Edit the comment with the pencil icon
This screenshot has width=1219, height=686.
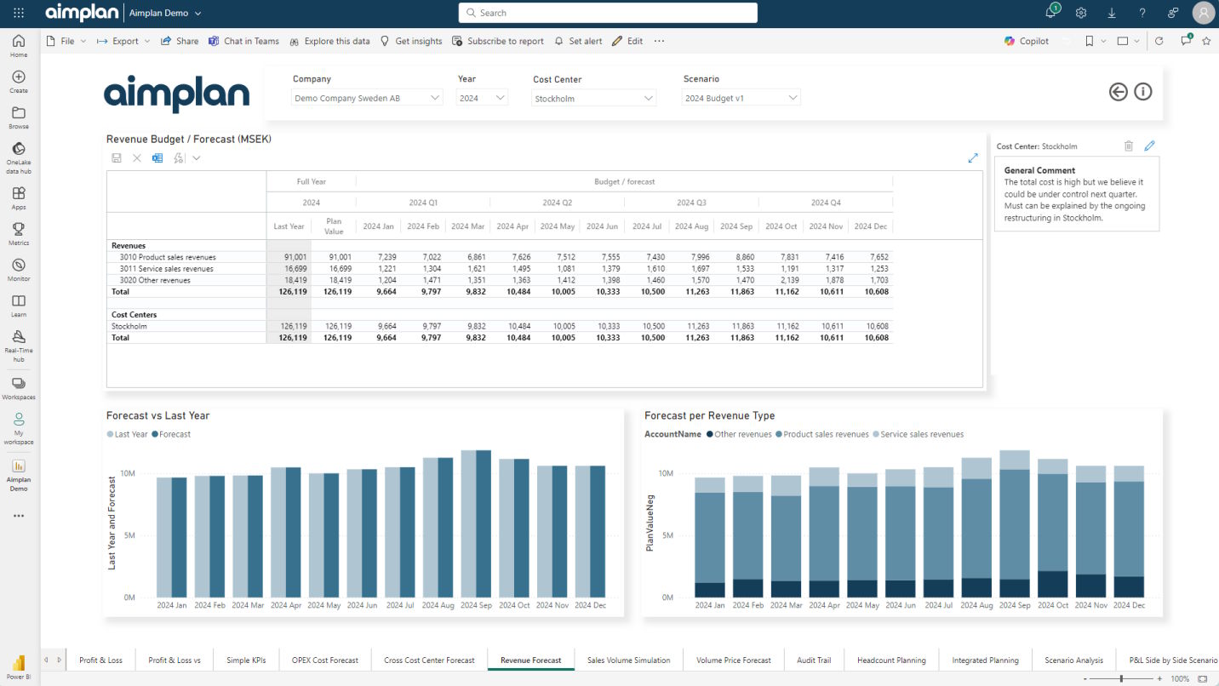click(1149, 146)
